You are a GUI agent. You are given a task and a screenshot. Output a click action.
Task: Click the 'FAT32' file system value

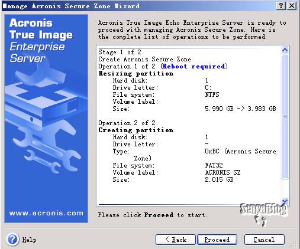pyautogui.click(x=214, y=165)
